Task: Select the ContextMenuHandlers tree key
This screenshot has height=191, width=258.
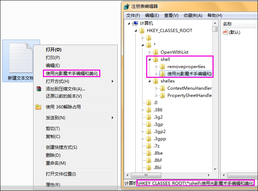Action: (x=189, y=88)
